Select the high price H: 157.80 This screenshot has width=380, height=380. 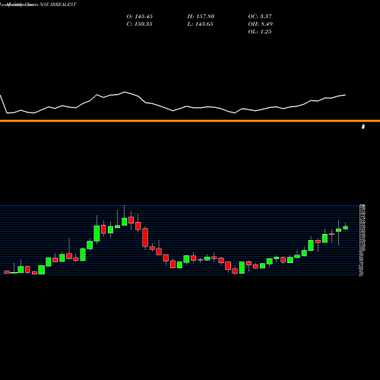coord(201,17)
